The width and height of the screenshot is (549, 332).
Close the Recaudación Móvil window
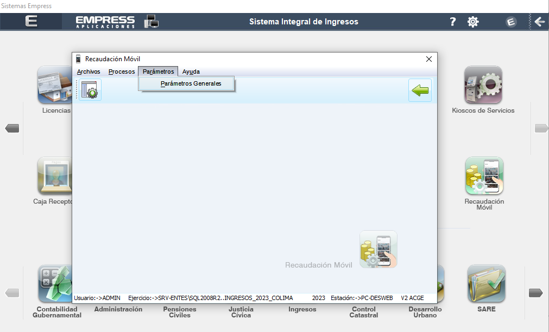point(428,59)
